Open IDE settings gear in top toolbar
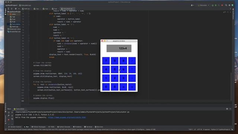Viewport: 238px width, 134px height. click(x=229, y=5)
